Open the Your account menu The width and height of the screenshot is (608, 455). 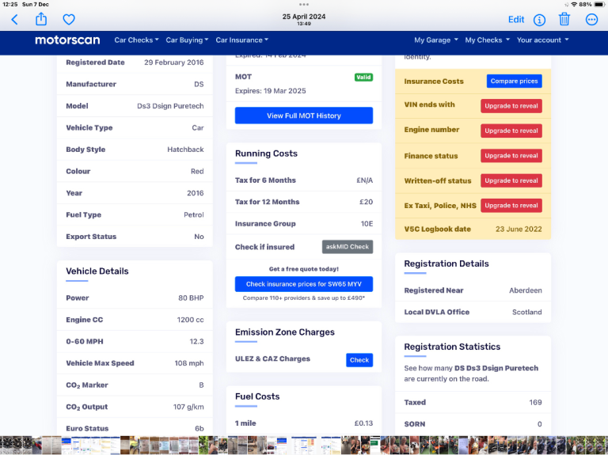pos(541,40)
